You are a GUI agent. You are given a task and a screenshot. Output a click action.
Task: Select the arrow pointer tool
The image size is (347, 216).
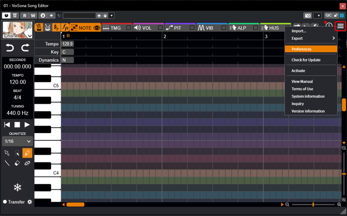point(7,153)
